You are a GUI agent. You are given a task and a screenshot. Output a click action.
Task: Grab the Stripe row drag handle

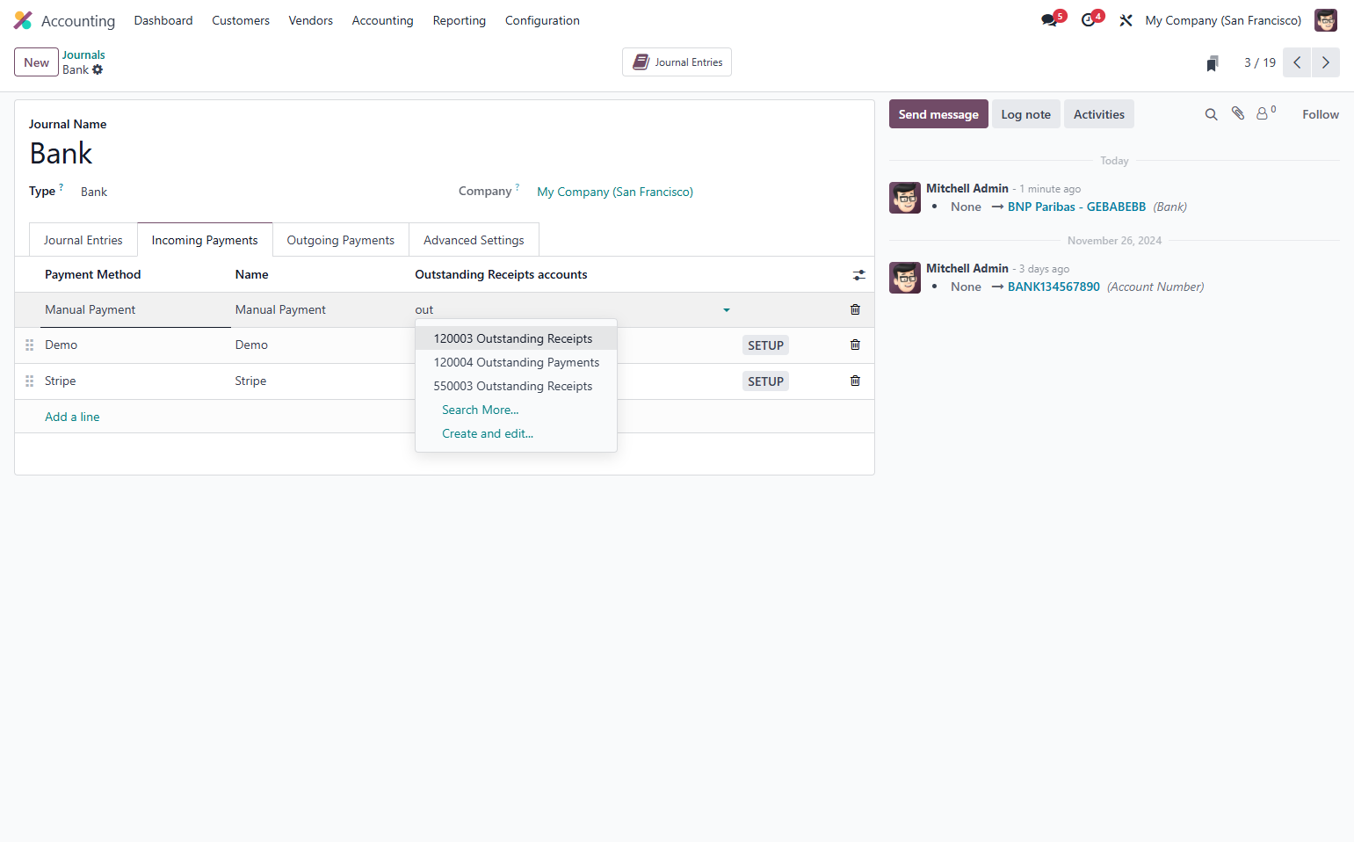pyautogui.click(x=29, y=381)
